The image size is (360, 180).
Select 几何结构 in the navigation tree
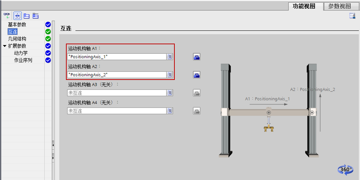tap(17, 39)
